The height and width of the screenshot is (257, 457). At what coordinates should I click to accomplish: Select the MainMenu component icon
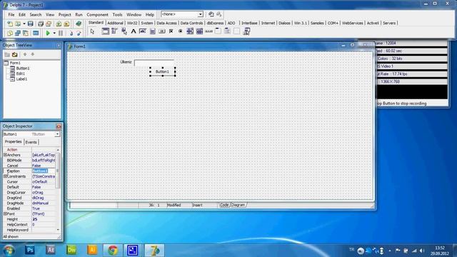114,31
